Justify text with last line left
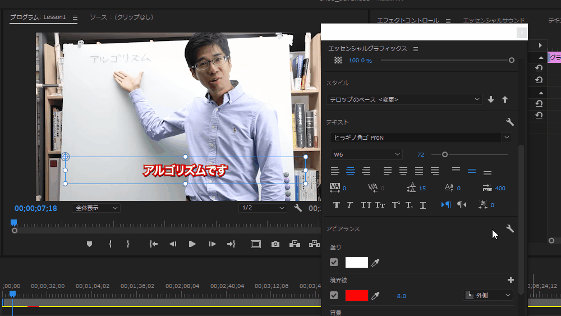Viewport: 561px width, 316px height. pyautogui.click(x=388, y=171)
